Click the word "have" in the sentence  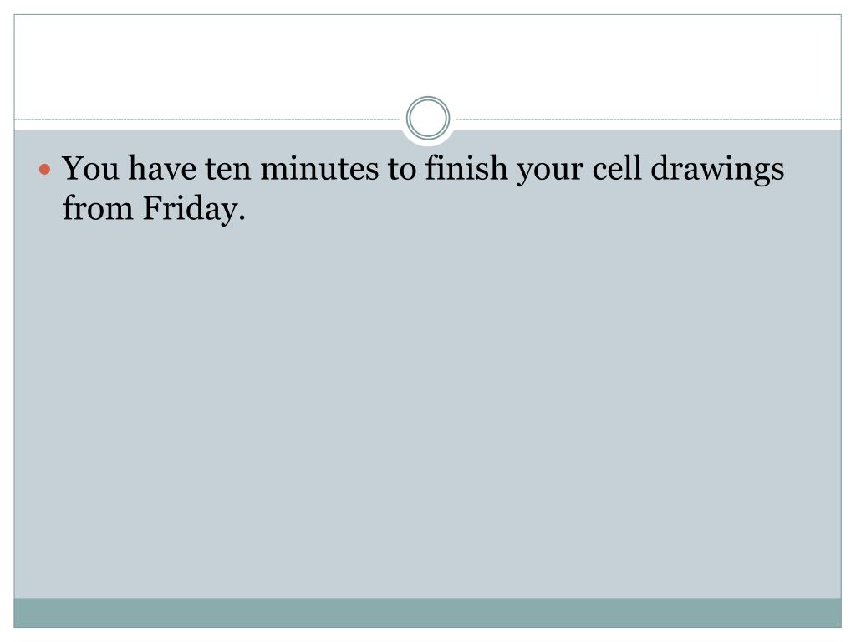tap(162, 167)
